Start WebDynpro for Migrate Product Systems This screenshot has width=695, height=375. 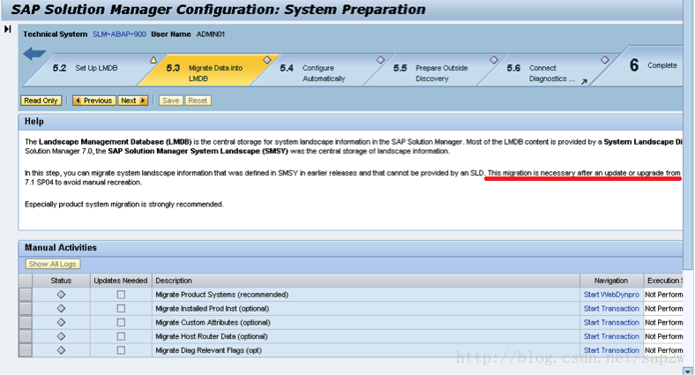coord(611,295)
